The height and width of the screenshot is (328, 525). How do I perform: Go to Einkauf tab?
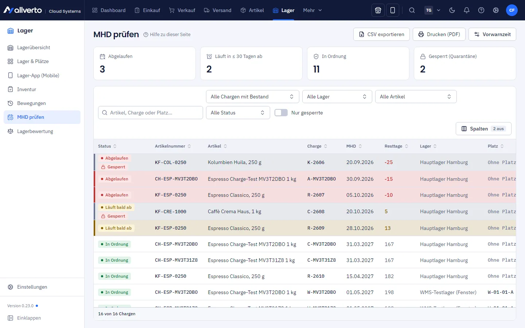coord(147,10)
